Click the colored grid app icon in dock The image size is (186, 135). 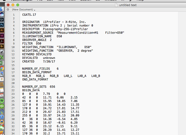point(2,79)
